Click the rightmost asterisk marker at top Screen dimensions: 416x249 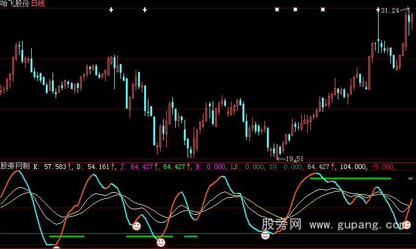(x=323, y=10)
